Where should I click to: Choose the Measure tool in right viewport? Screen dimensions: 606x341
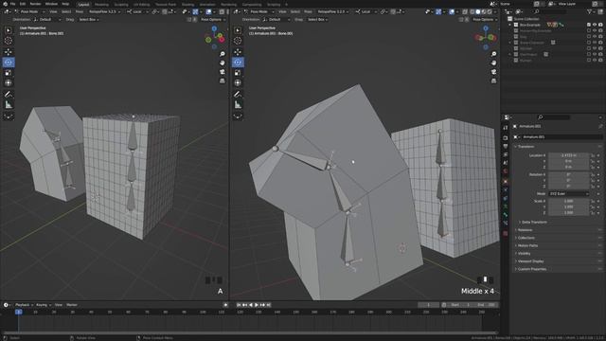point(238,105)
